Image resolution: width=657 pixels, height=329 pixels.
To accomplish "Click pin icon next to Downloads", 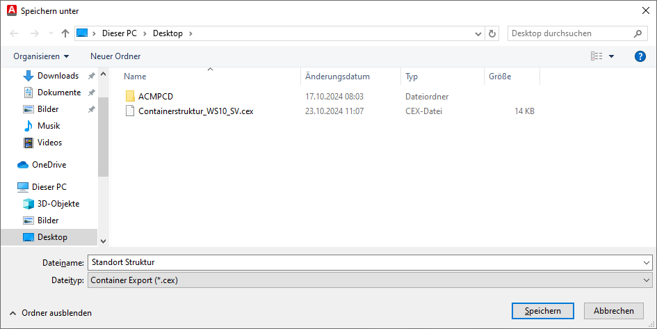I will coord(91,76).
